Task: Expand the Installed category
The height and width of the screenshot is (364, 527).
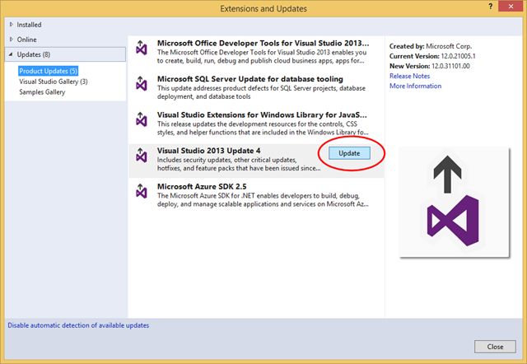Action: click(11, 24)
